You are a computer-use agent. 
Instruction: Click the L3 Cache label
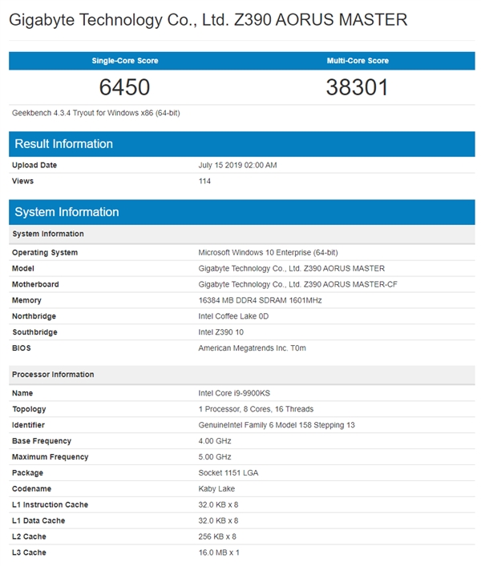29,552
